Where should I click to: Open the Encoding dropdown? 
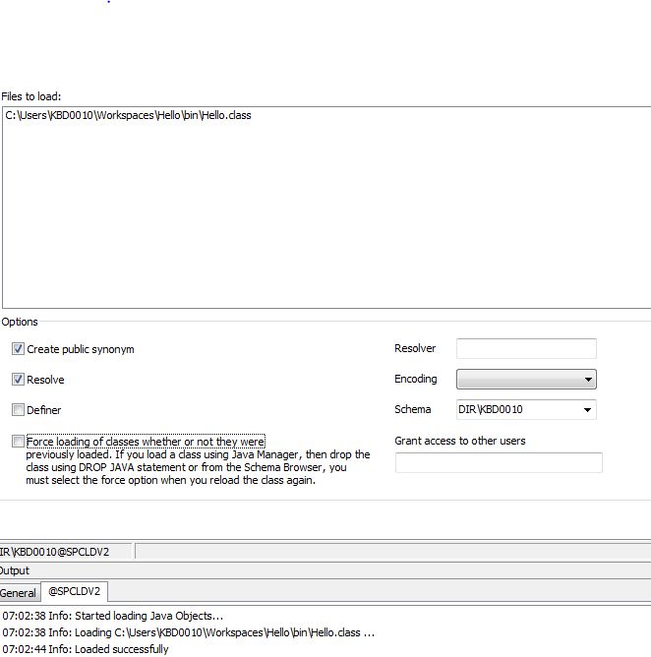526,380
